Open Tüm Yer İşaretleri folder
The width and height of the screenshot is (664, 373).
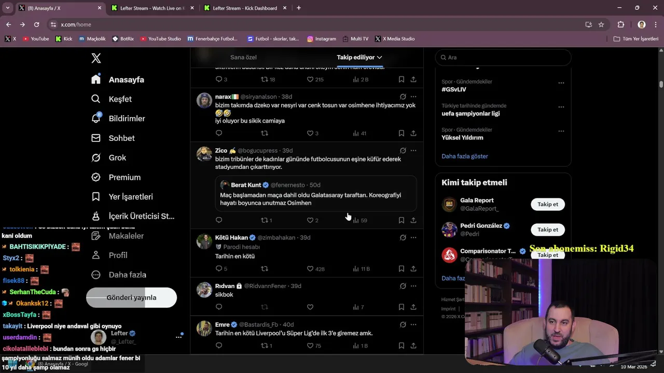636,39
